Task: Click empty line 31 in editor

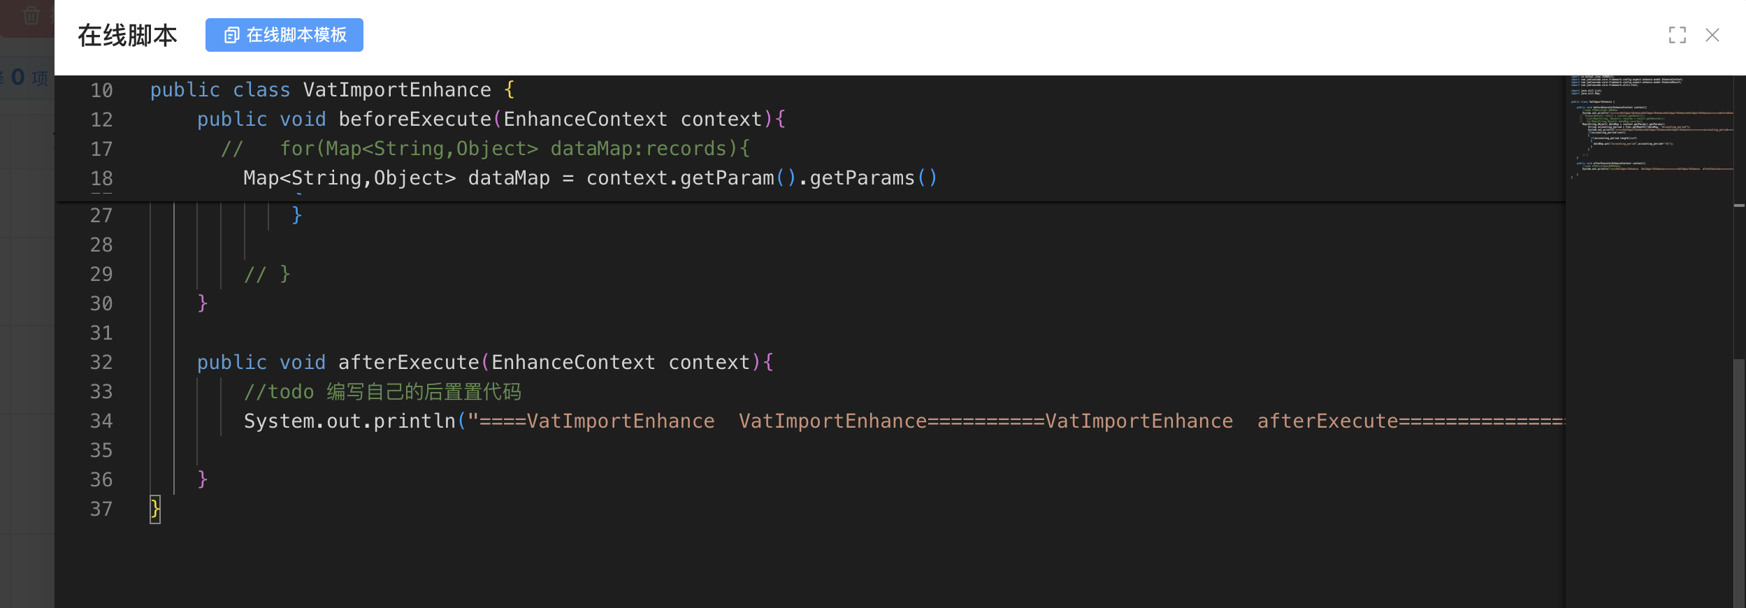Action: pos(489,333)
